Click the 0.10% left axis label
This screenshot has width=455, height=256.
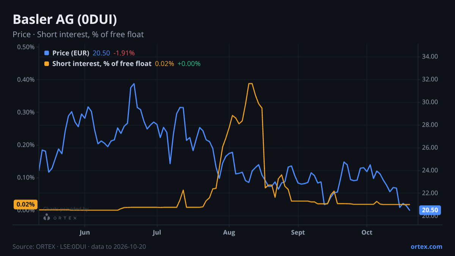[x=26, y=177]
